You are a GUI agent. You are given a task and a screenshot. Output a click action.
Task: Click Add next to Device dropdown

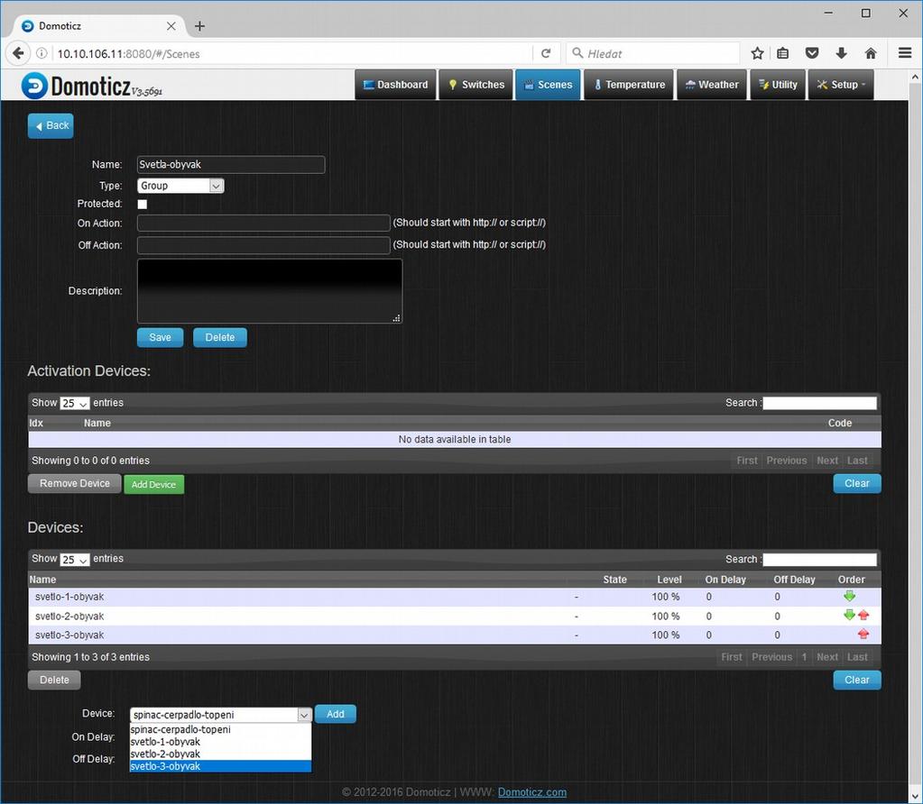(x=336, y=714)
